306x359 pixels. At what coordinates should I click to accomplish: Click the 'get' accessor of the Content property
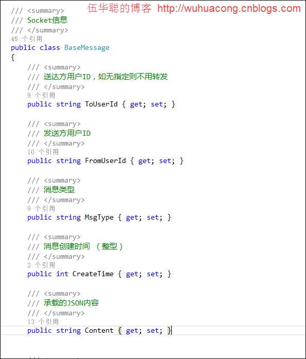[x=132, y=331]
